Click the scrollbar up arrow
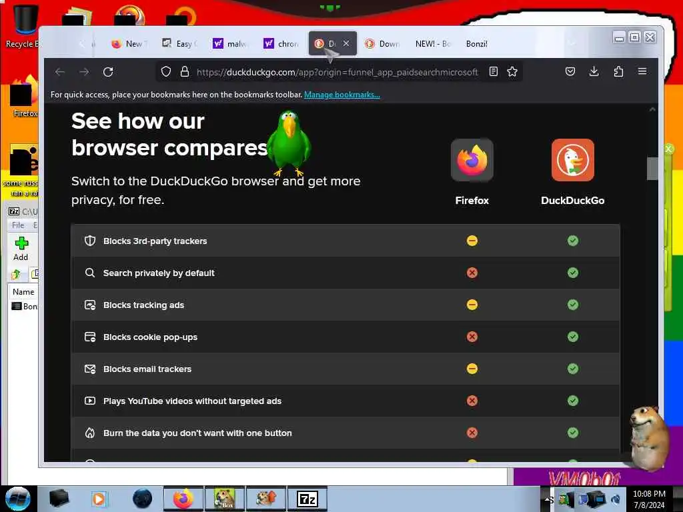 pyautogui.click(x=652, y=109)
